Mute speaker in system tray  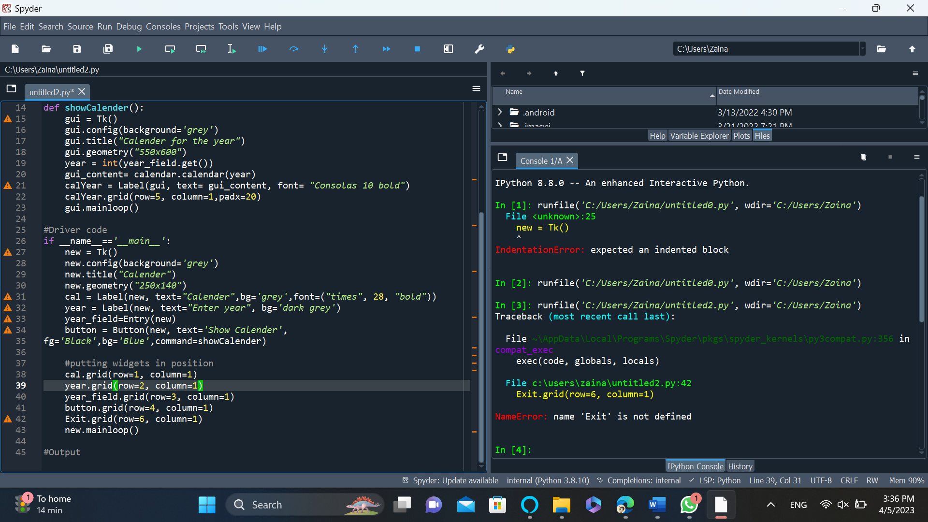point(843,505)
